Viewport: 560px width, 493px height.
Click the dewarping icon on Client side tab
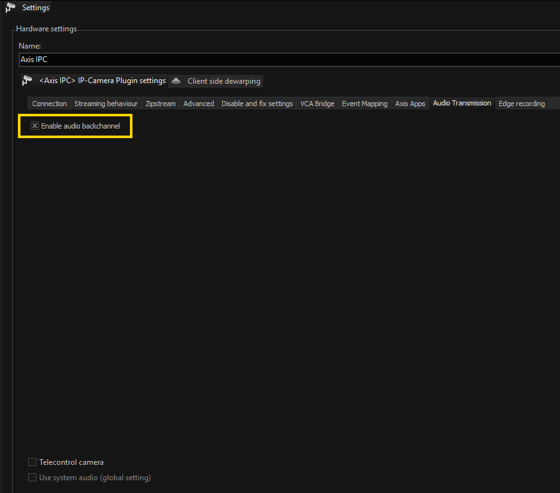[176, 81]
